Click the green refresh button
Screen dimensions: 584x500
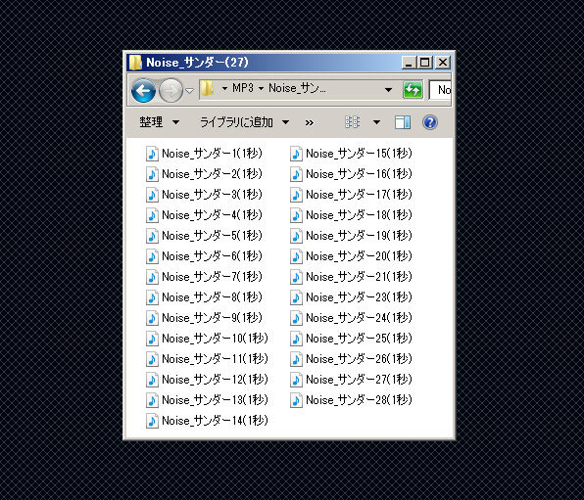point(413,90)
